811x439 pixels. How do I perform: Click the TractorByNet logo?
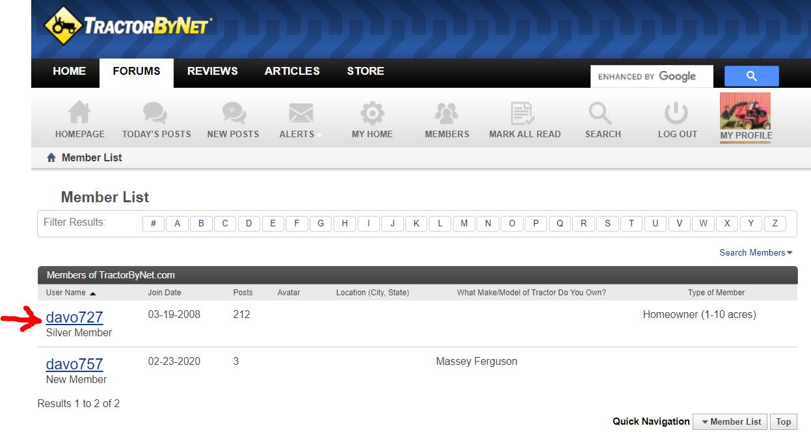click(x=127, y=26)
